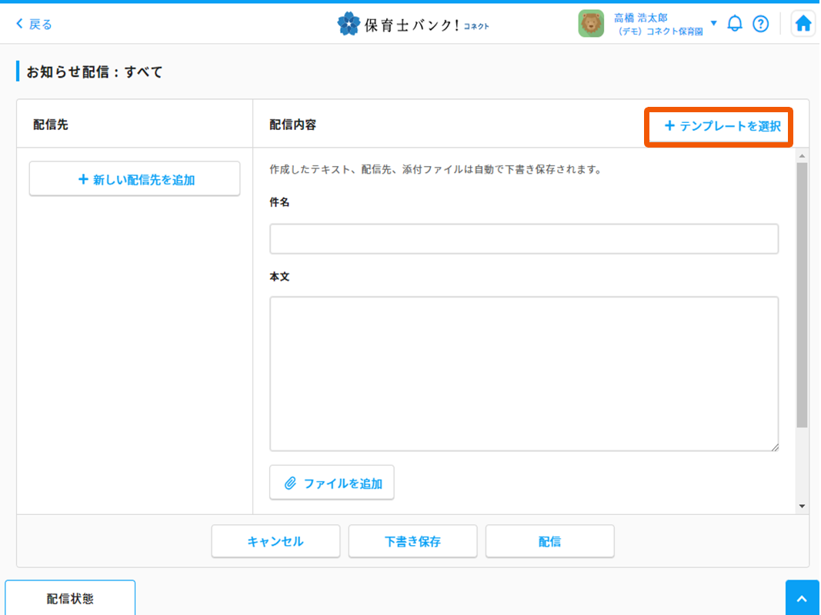Click the scroll-to-top arrow button
The height and width of the screenshot is (615, 821).
pyautogui.click(x=802, y=599)
